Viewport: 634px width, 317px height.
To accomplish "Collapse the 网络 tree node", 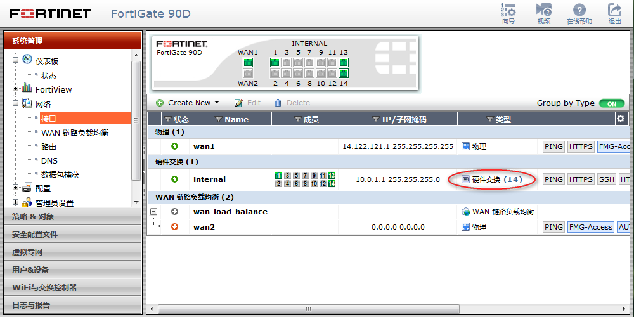I will (16, 103).
